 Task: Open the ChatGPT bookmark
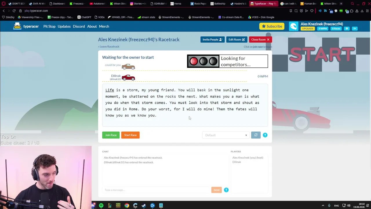(x=84, y=17)
